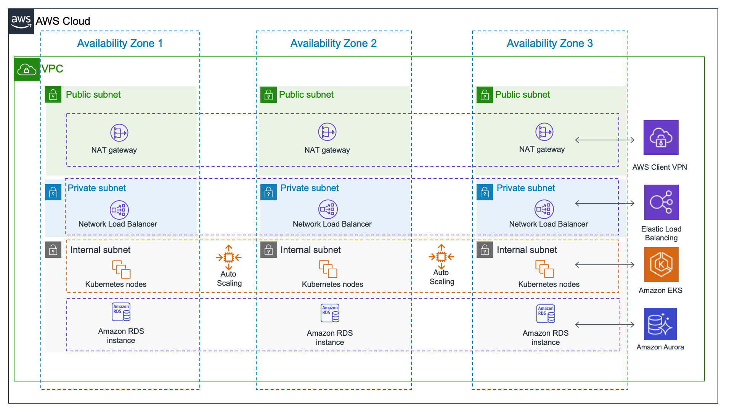Click Network Load Balancer icon in Zone 1
Screen dimensions: 732x412
119,210
